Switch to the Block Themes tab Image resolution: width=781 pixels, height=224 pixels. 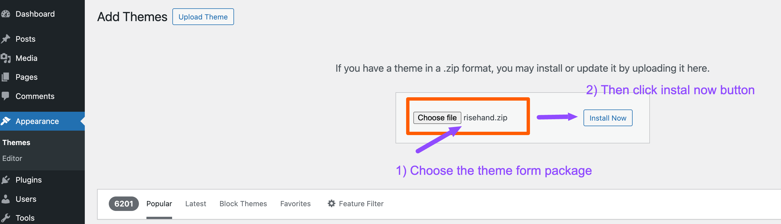coord(243,204)
